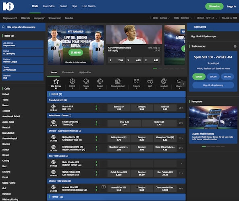The image size is (239, 201).
Task: Select the E-Sports gamepad icon
Action: click(x=136, y=81)
